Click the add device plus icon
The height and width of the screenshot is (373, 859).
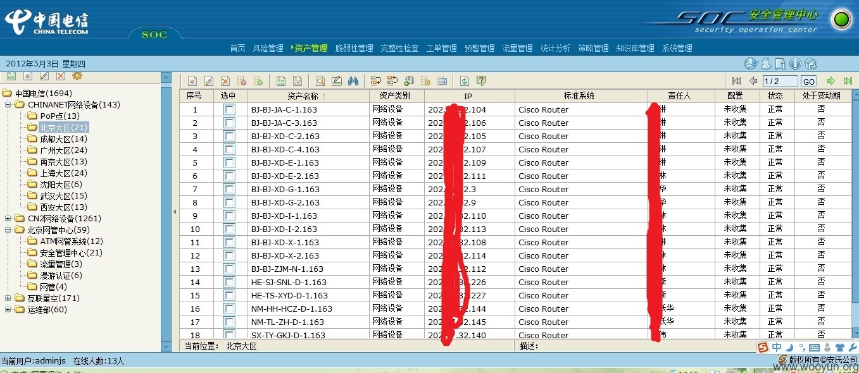click(x=409, y=81)
